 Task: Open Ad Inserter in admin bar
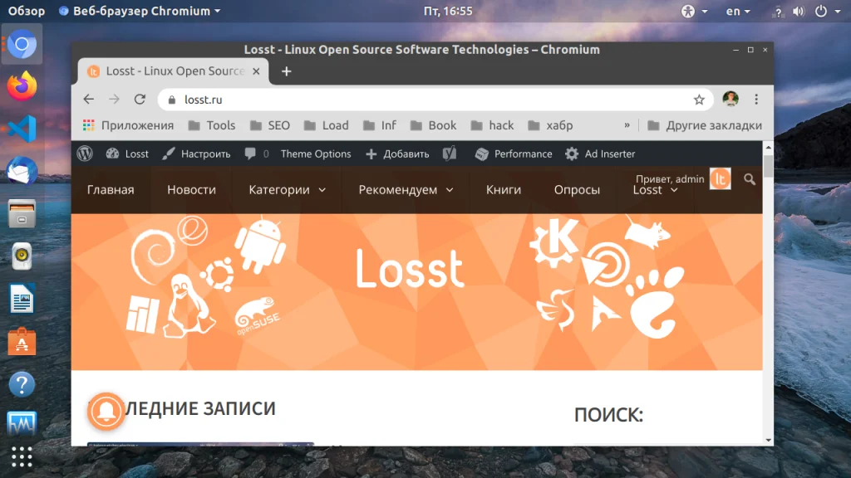tap(600, 154)
